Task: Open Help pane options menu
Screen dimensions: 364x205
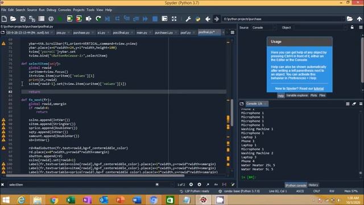Action: pos(361,27)
